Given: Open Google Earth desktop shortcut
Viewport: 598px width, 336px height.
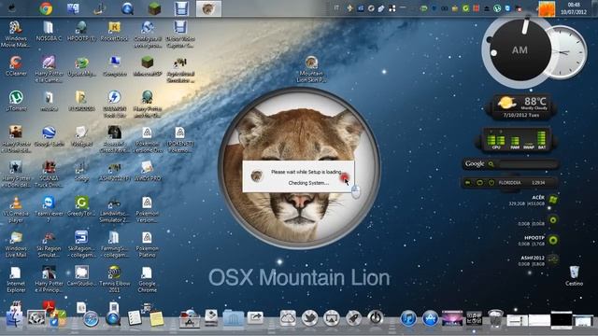Looking at the screenshot, I should pyautogui.click(x=49, y=136).
